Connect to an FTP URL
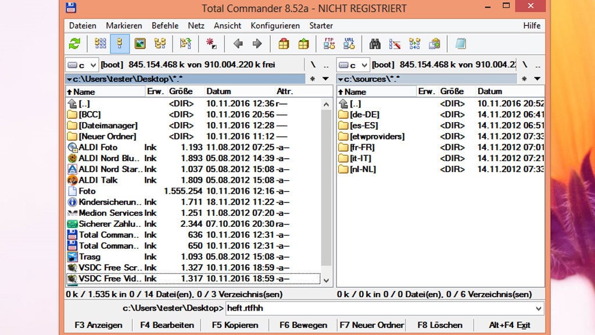The width and height of the screenshot is (595, 335). click(347, 44)
